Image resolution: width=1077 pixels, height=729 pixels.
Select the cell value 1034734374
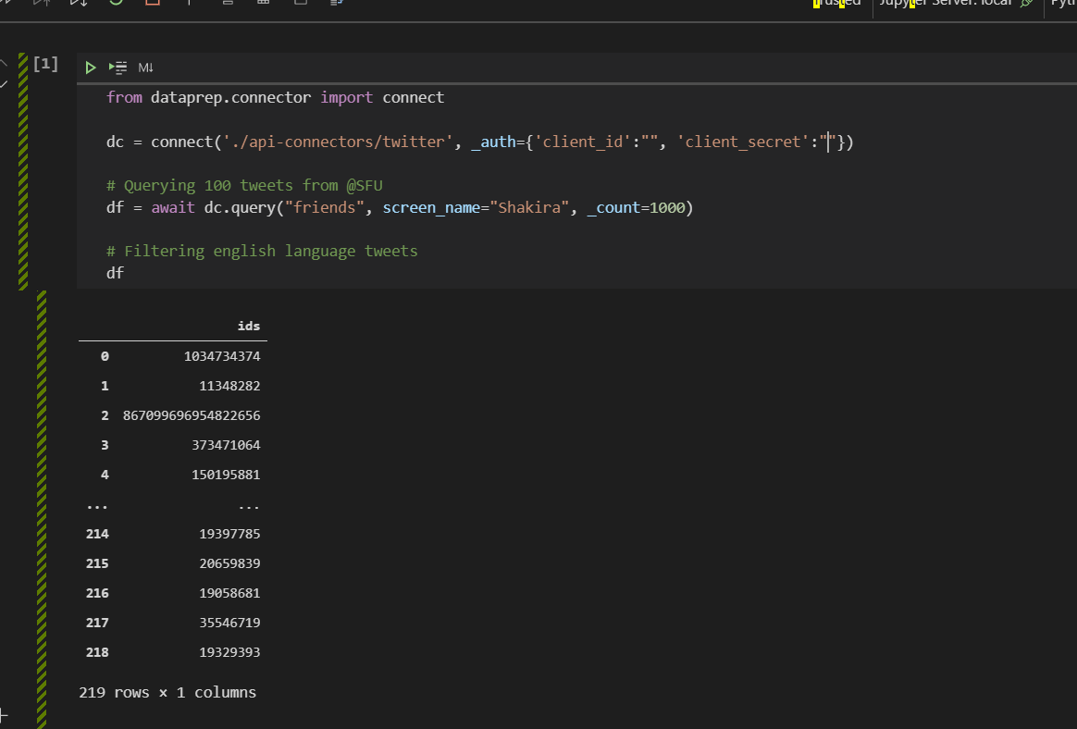click(222, 356)
